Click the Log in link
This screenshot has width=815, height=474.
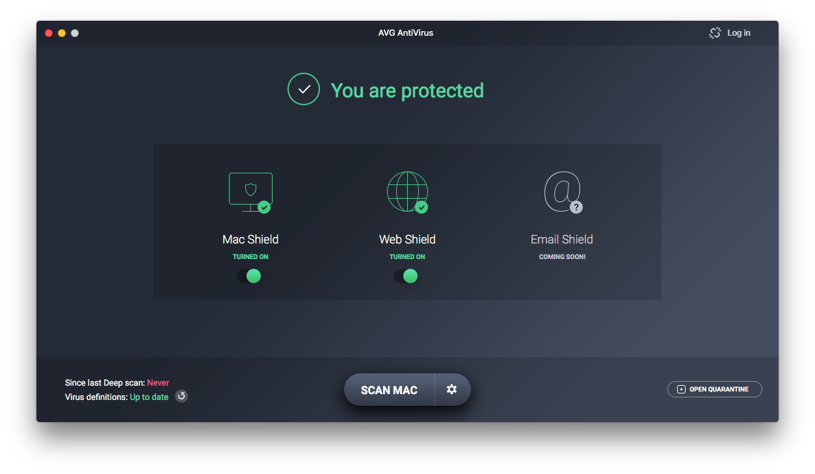point(738,33)
